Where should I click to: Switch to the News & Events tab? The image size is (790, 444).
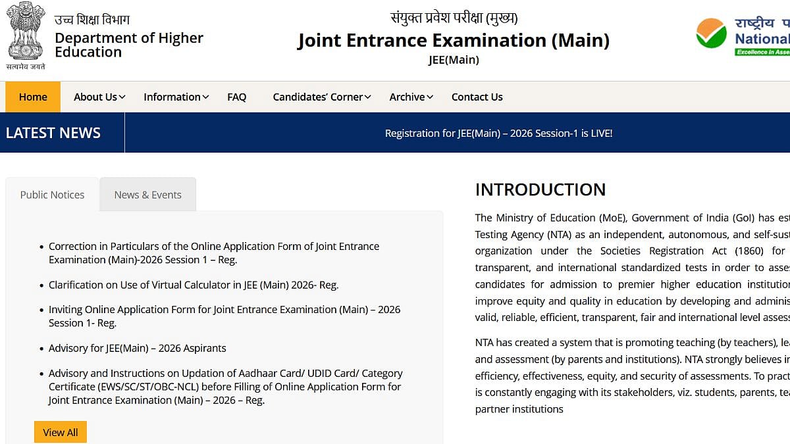[147, 194]
